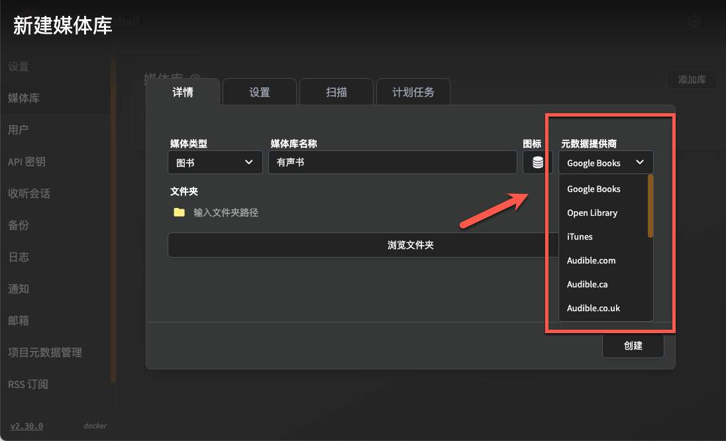Screen dimensions: 726x441
Task: Open 媒体库 in the left sidebar
Action: (56, 98)
